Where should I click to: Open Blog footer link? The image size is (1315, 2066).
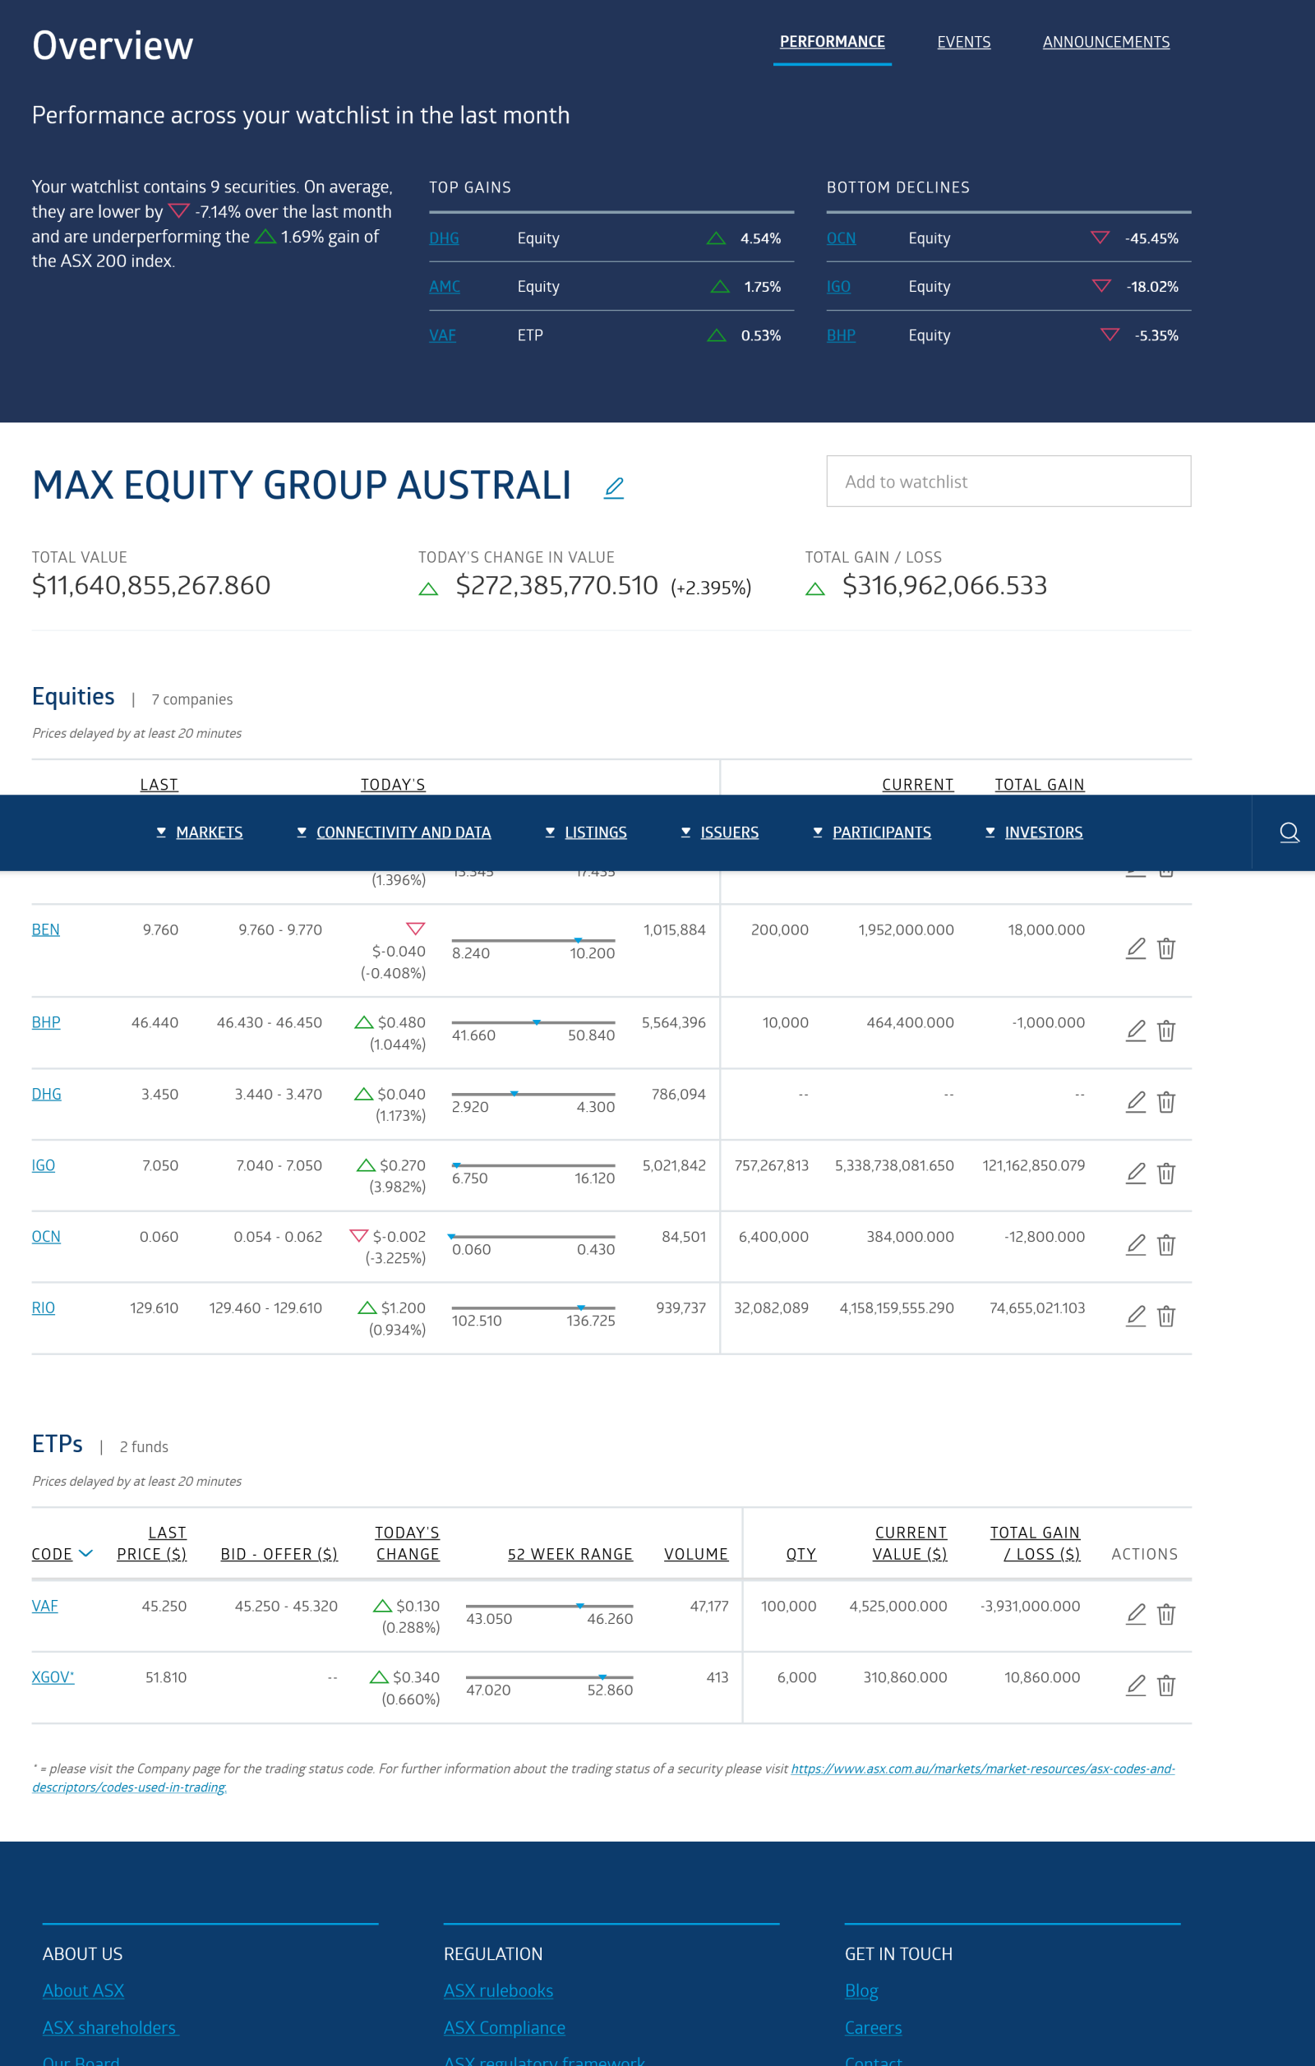tap(861, 1990)
